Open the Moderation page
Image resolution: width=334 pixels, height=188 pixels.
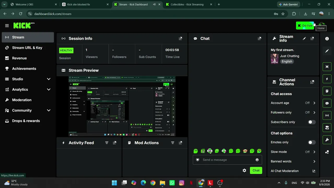28,100
